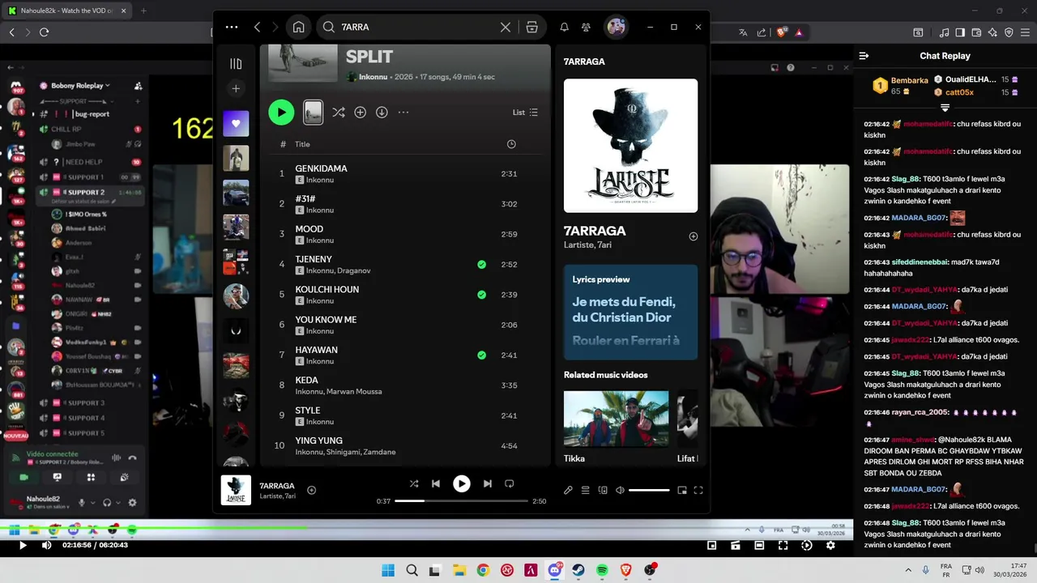Toggle shuffle for the SPLIT album
1037x583 pixels.
pos(339,113)
